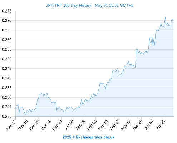Click the Dec 11 date label

[46, 125]
